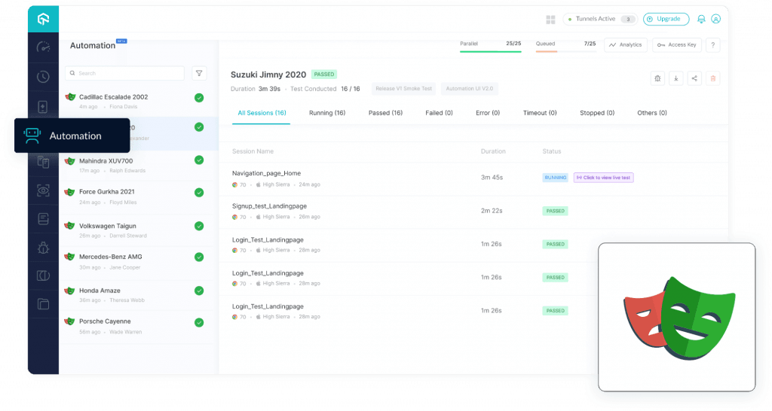Click green check on Honda Amaze row
This screenshot has width=772, height=411.
[199, 291]
